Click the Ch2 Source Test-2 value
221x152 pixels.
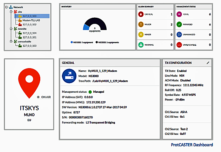[x=184, y=129]
